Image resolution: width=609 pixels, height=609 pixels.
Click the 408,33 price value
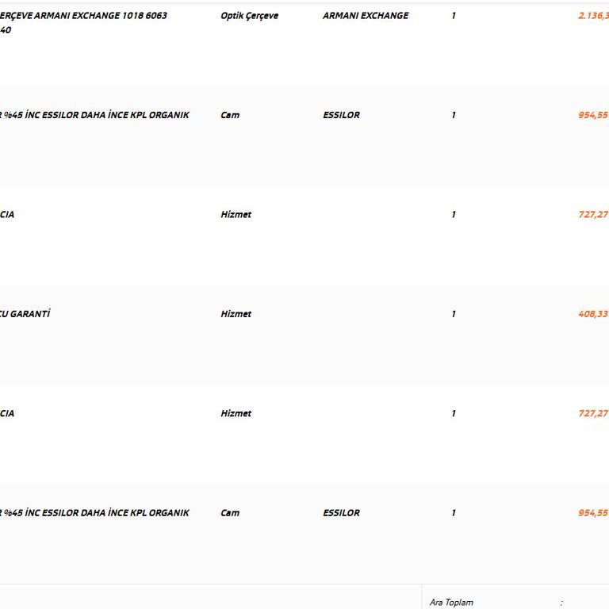coord(593,314)
